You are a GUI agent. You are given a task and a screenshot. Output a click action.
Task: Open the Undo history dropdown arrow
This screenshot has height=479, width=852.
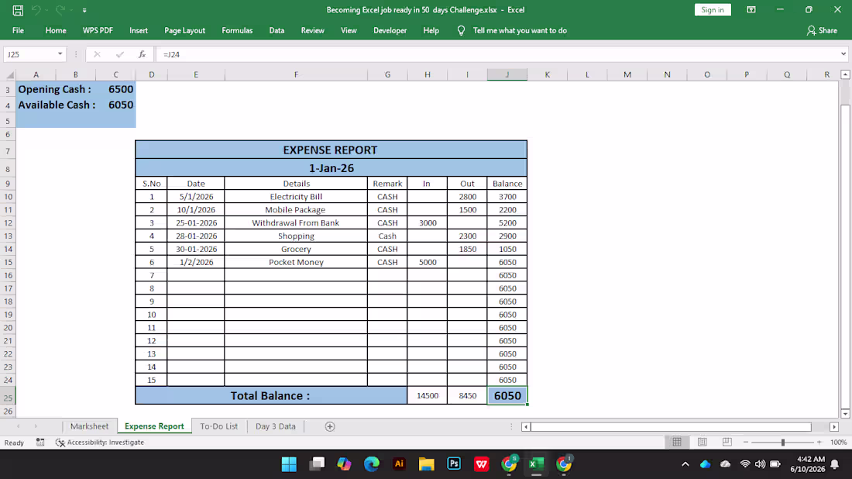(x=46, y=10)
